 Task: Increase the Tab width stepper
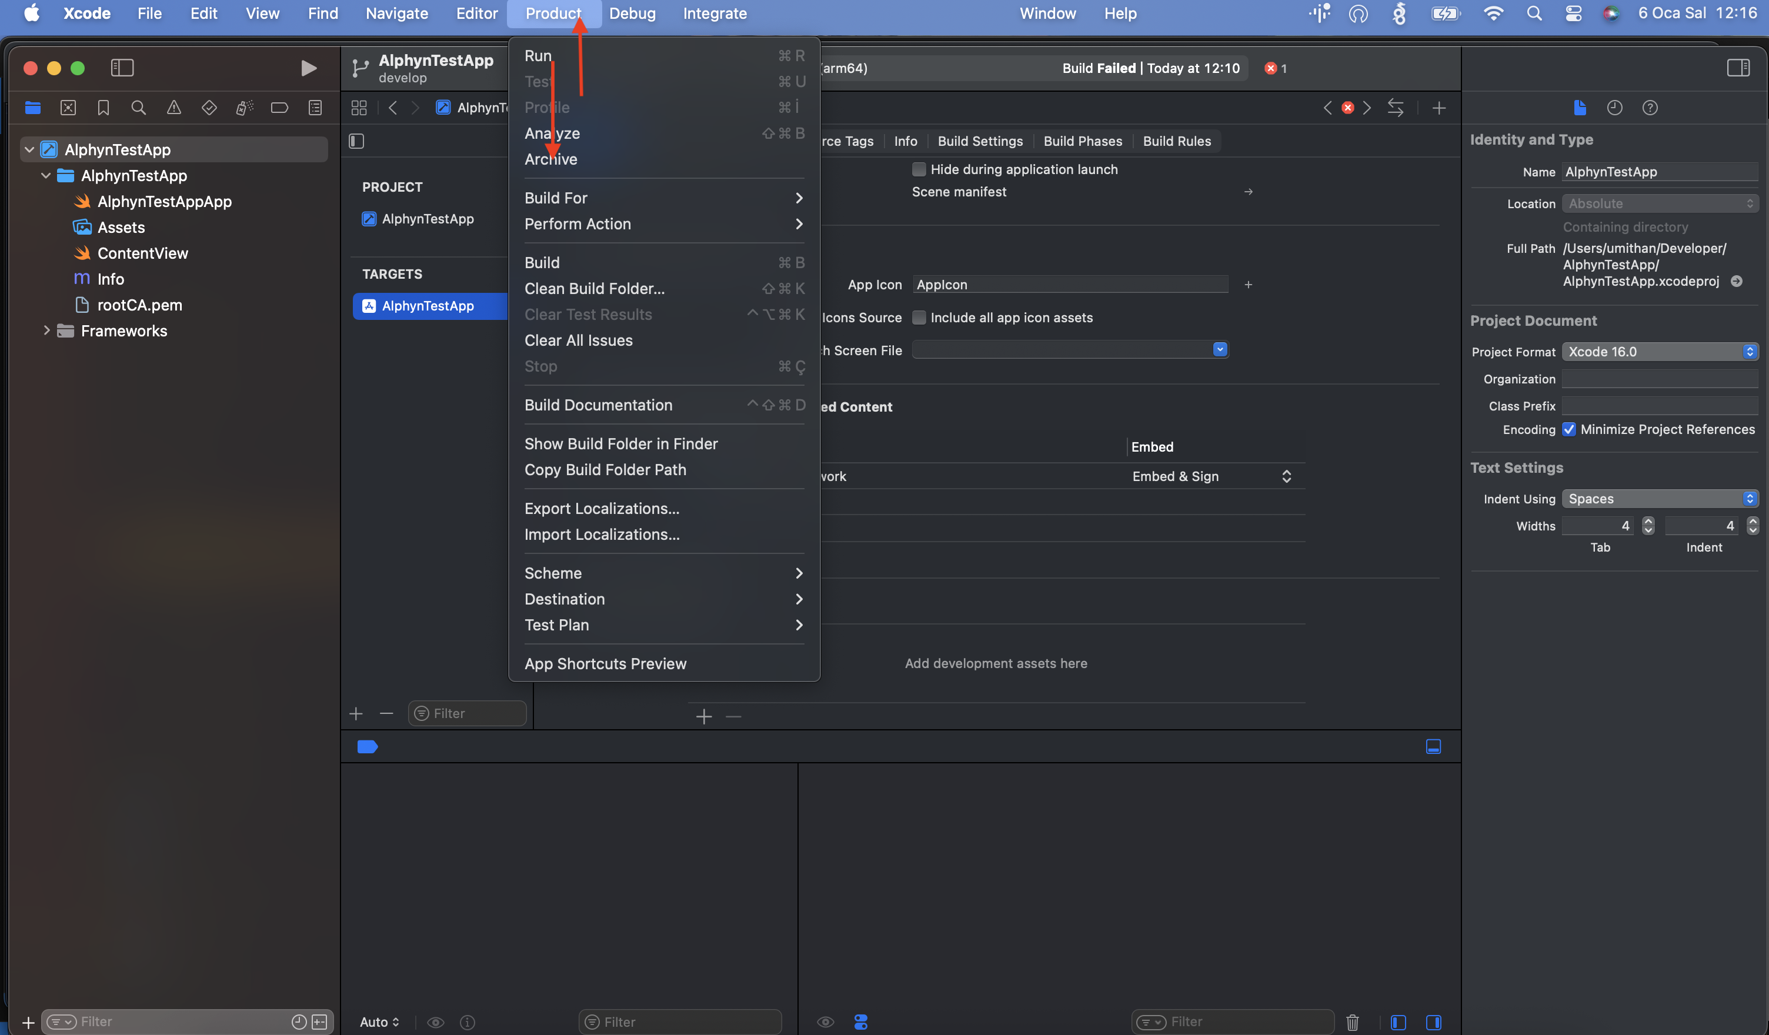pyautogui.click(x=1647, y=521)
